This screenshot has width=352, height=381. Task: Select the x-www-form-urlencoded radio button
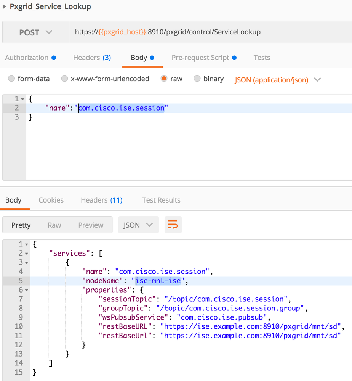(64, 79)
